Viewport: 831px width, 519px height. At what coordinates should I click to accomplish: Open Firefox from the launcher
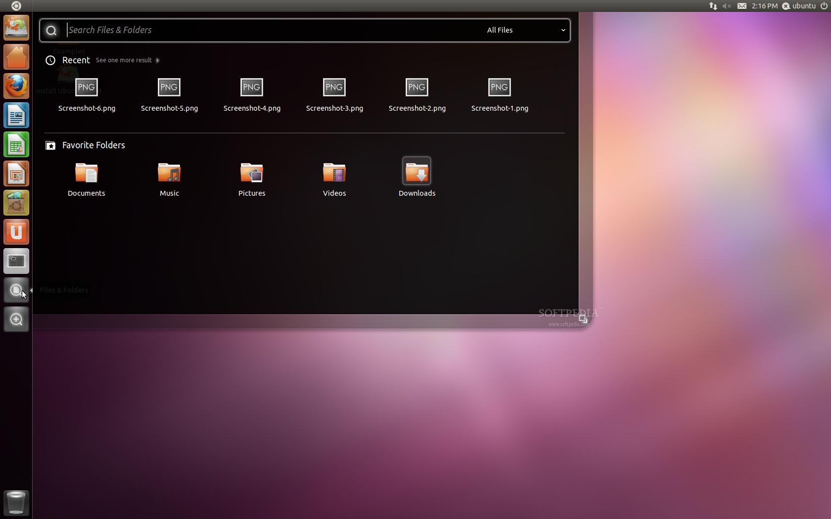pyautogui.click(x=16, y=86)
